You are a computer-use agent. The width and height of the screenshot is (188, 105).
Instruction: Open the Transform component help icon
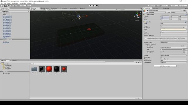185,15
